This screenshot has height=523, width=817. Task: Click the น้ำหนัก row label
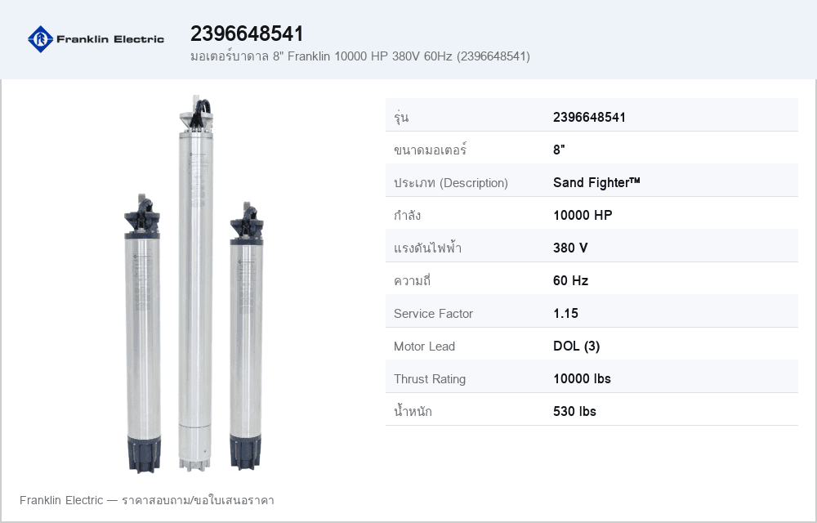click(413, 412)
